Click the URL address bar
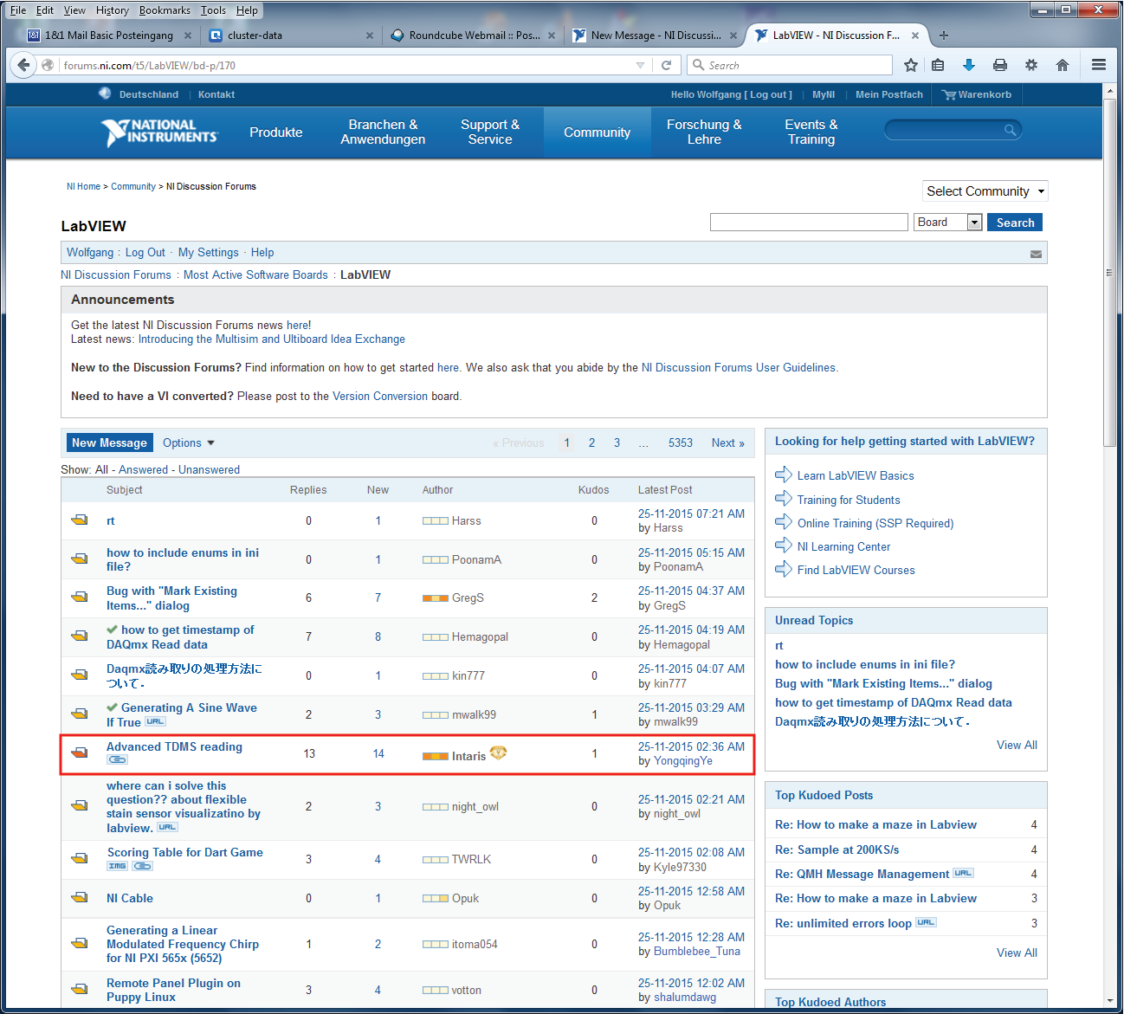This screenshot has height=1014, width=1124. coord(346,65)
